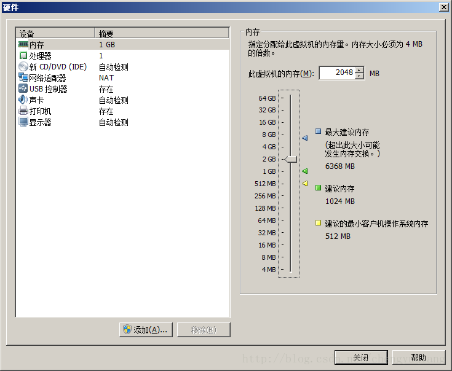452x371 pixels.
Task: Click the 512 MB mark on the memory scale
Action: coord(265,184)
